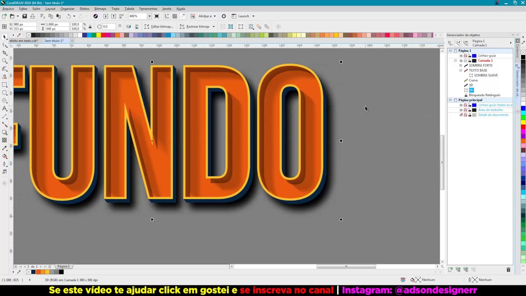Toggle Edit across layers button

click(458, 43)
